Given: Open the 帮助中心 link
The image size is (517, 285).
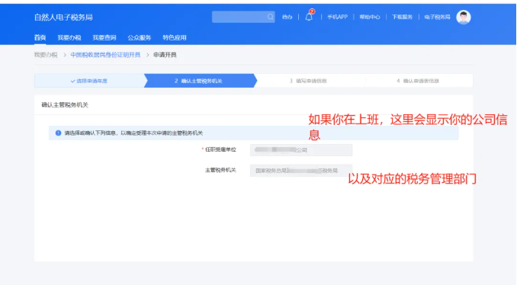Looking at the screenshot, I should 370,17.
